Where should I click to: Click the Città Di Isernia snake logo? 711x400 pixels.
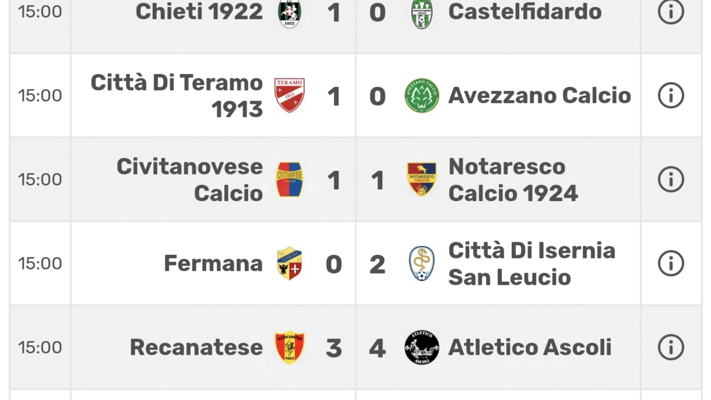point(422,264)
